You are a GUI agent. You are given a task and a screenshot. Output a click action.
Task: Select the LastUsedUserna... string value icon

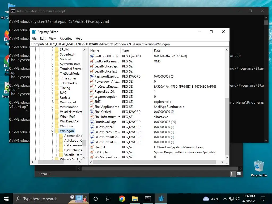(x=92, y=61)
